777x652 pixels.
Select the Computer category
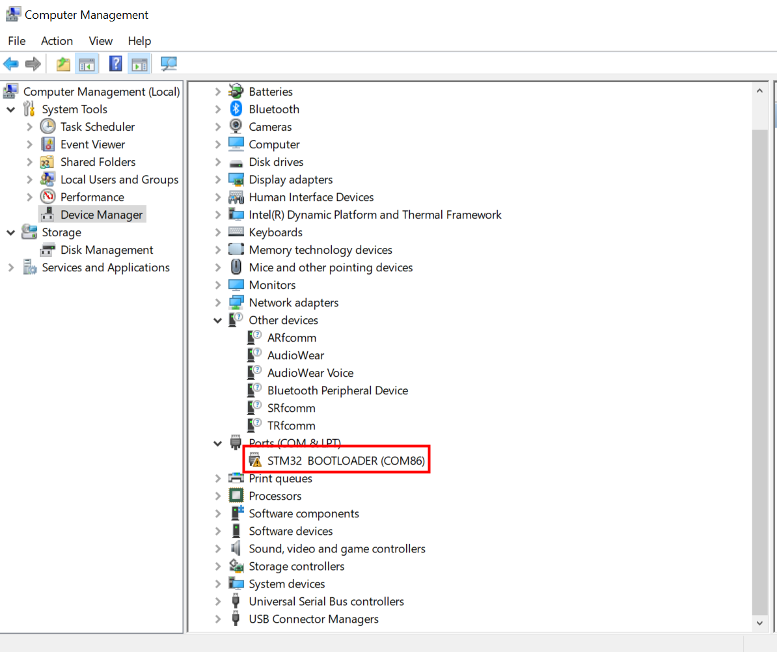pyautogui.click(x=274, y=144)
